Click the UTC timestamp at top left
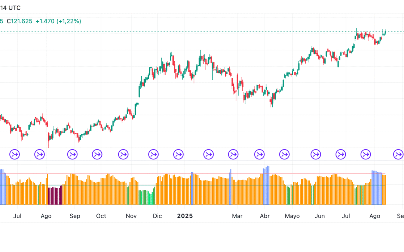Viewport: 404px width, 252px height. tap(10, 7)
